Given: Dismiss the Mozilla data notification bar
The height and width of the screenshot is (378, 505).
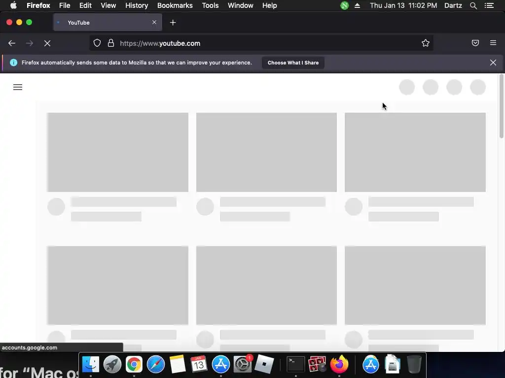Looking at the screenshot, I should click(x=493, y=63).
